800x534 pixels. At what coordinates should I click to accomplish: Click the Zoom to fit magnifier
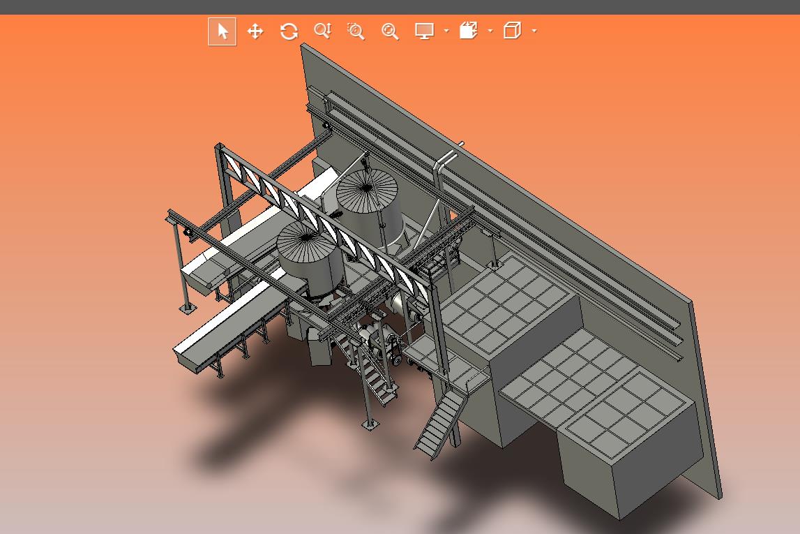[390, 31]
